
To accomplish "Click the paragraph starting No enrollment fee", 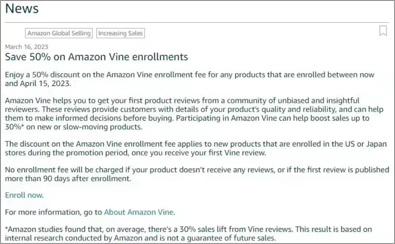I will (x=197, y=174).
